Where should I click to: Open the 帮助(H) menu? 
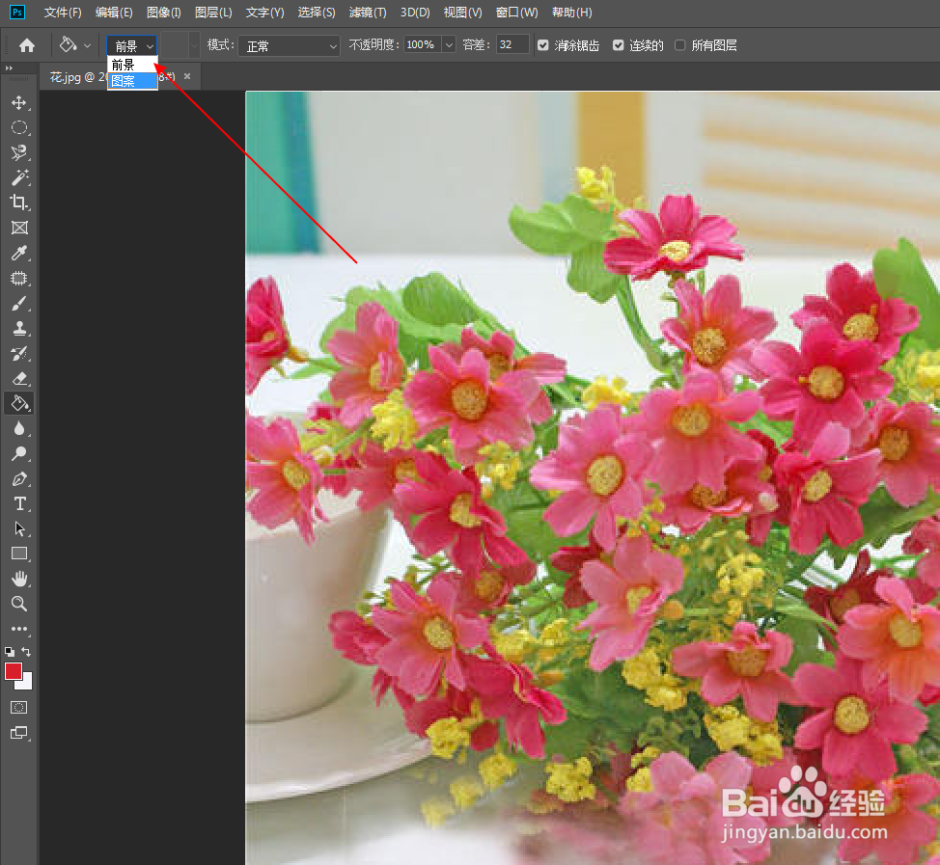(572, 13)
